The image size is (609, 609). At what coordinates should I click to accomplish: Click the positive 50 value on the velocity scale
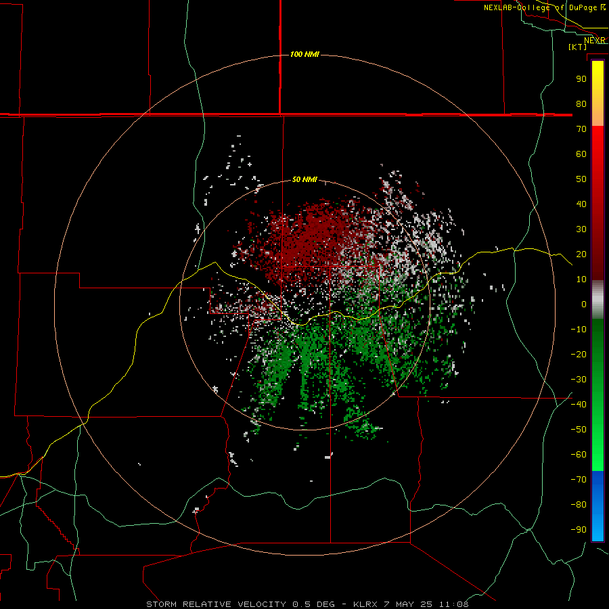pos(581,179)
